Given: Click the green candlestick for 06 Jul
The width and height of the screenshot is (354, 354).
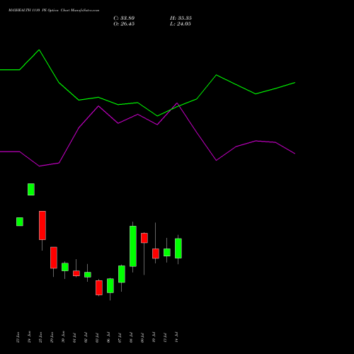Looking at the screenshot, I should click(110, 286).
